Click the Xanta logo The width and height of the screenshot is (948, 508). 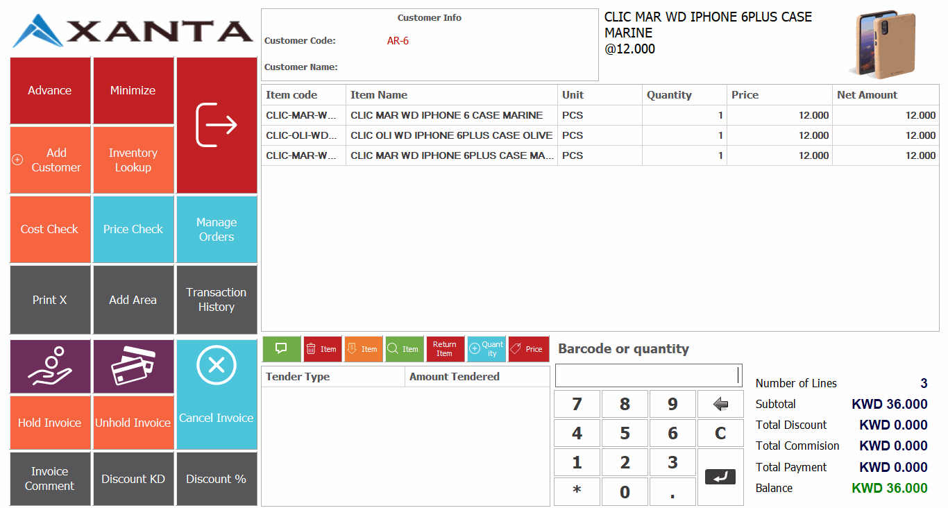(x=133, y=31)
